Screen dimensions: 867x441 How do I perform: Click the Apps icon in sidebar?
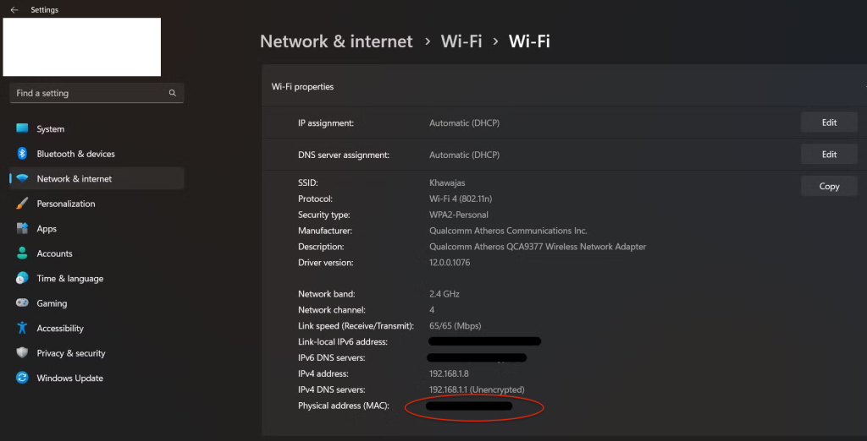(22, 229)
